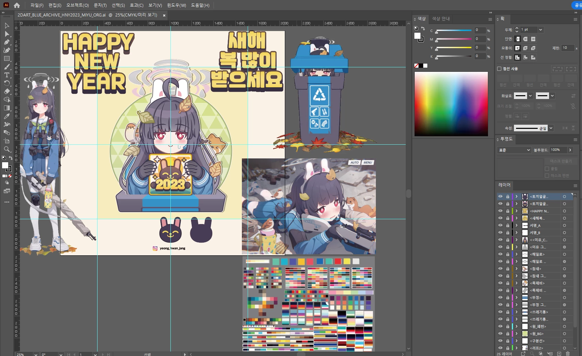Expand the 서명_A layer contents
This screenshot has width=582, height=356.
tap(516, 225)
